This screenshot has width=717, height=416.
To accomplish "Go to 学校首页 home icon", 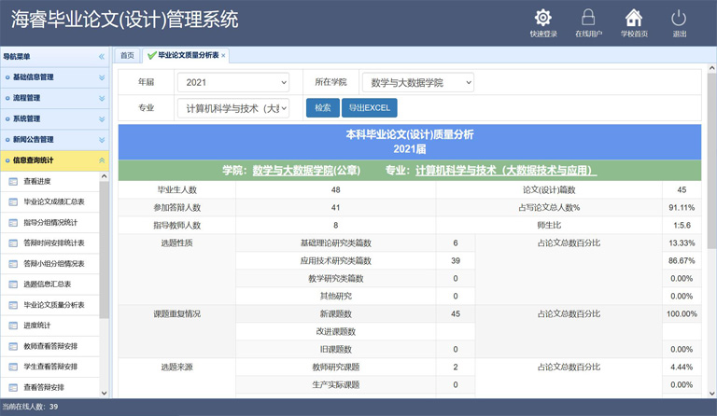I will (x=634, y=18).
